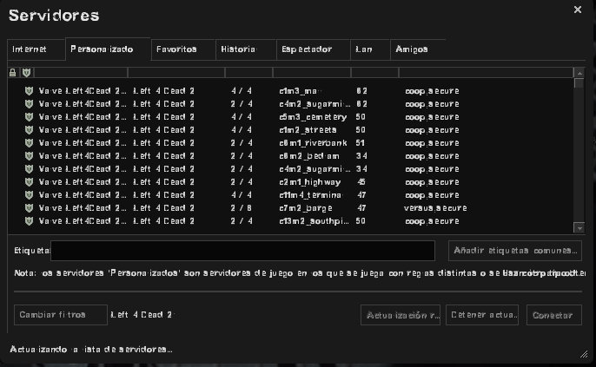This screenshot has height=367, width=596.
Task: Click the 2 / 8 players cell
Action: coord(242,208)
